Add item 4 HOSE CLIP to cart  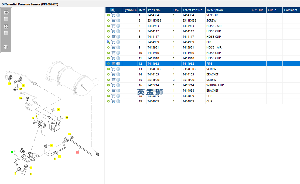click(114, 31)
